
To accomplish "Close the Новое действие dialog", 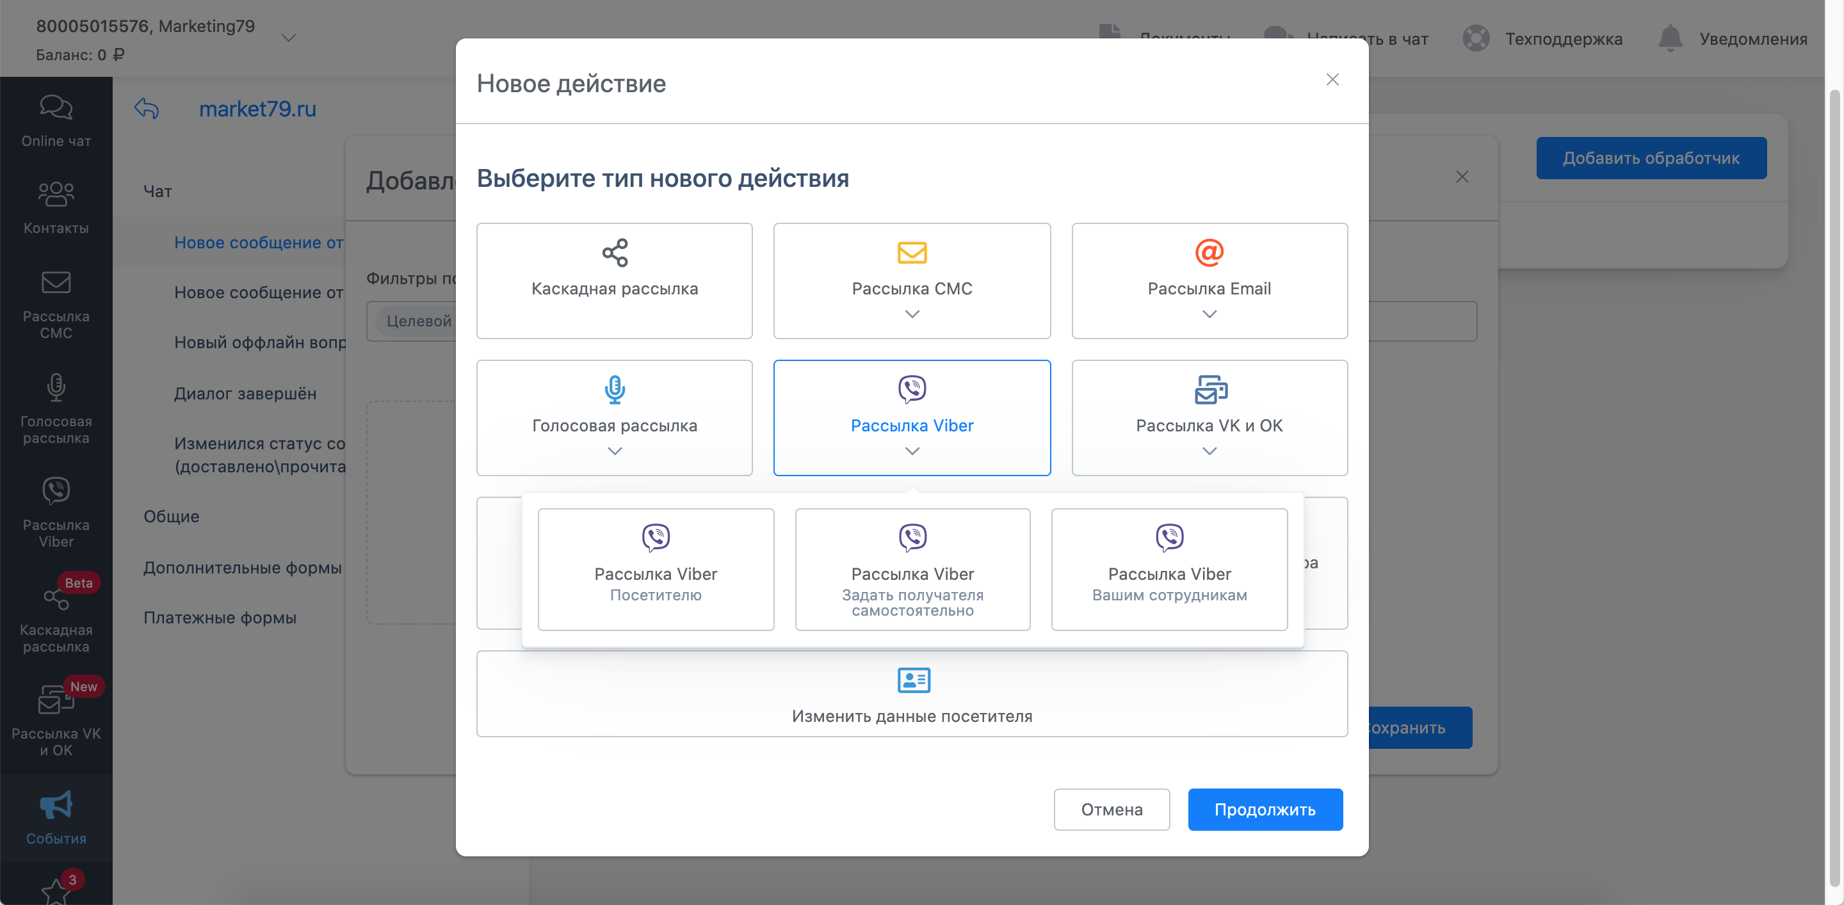I will [x=1332, y=79].
